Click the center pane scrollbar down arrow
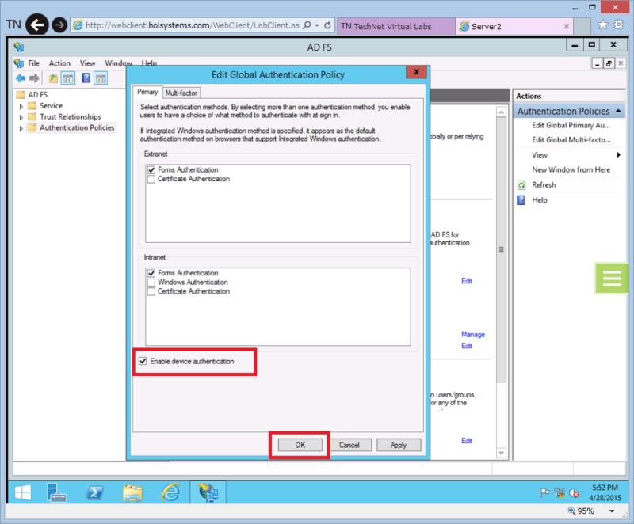 click(x=502, y=453)
